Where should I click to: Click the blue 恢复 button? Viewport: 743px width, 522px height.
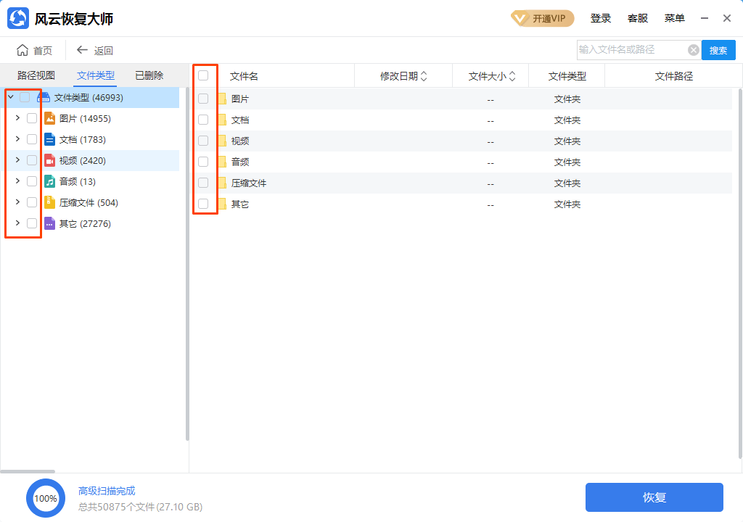coord(654,497)
